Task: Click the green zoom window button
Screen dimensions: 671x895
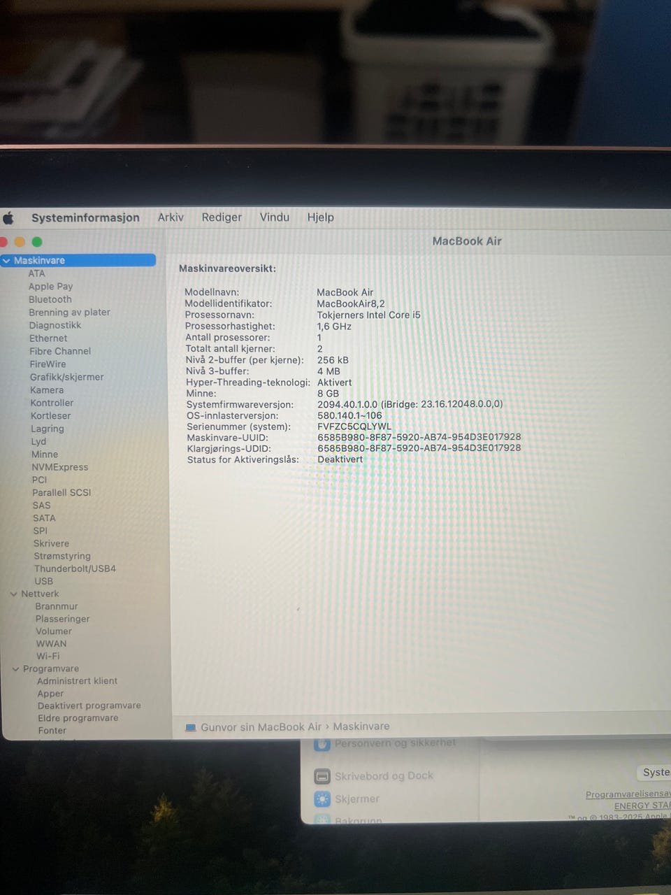Action: point(37,242)
